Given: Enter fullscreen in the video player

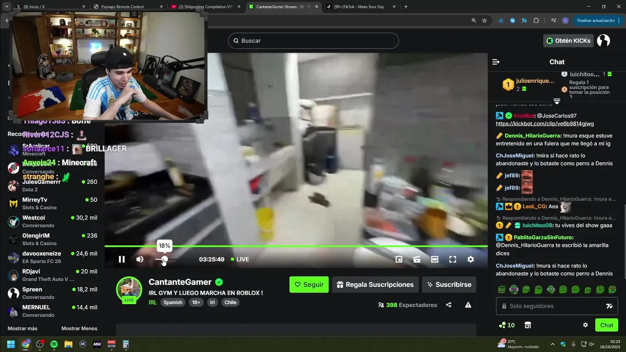Looking at the screenshot, I should click(x=452, y=260).
